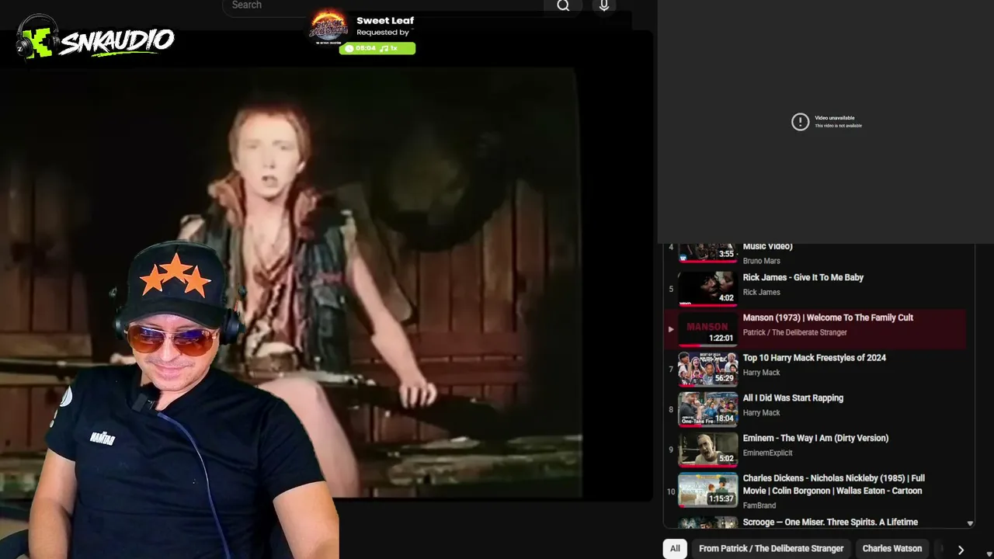The width and height of the screenshot is (994, 559).
Task: Open the Manson 1:22:01 thumbnail
Action: 707,328
